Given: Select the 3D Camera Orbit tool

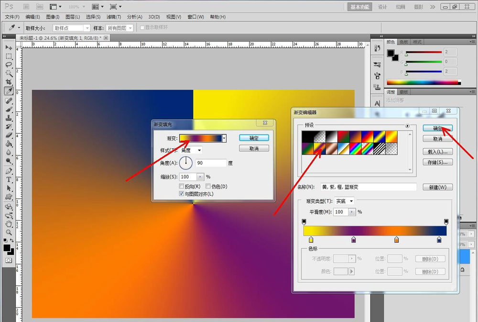Looking at the screenshot, I should [x=9, y=215].
